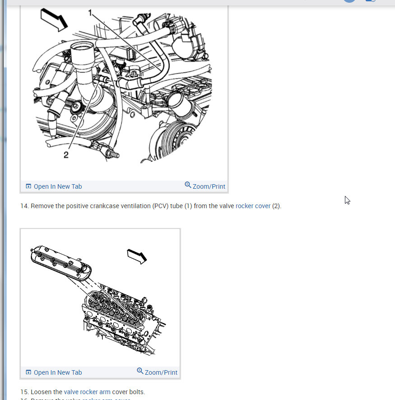Click the 'rocker cover' link in step 14
Image resolution: width=395 pixels, height=400 pixels.
tap(253, 206)
